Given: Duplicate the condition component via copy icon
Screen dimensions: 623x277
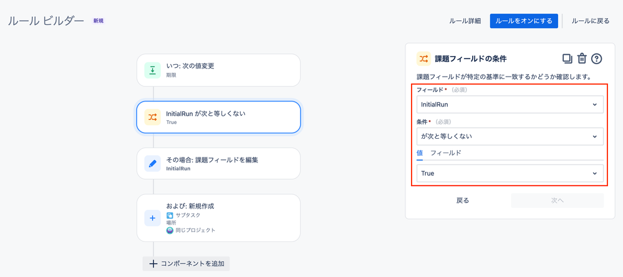Looking at the screenshot, I should [x=567, y=59].
